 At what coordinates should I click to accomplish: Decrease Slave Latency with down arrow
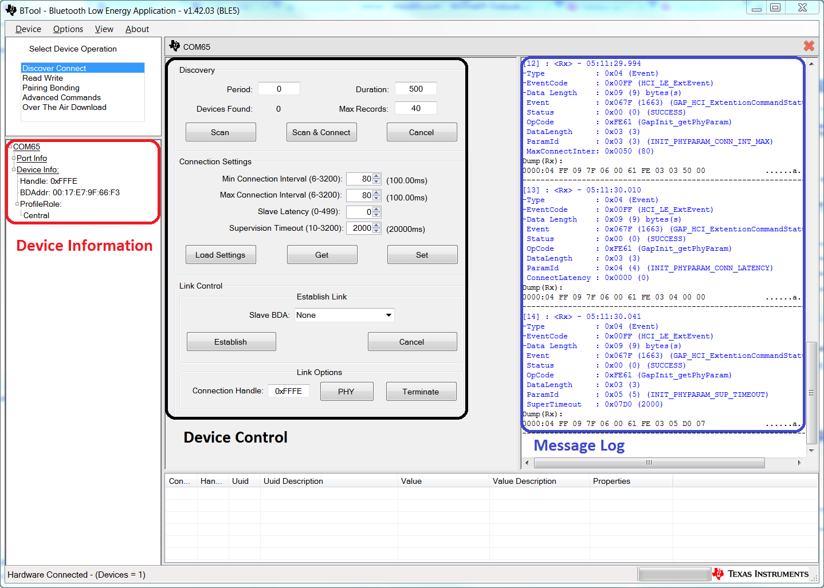[x=376, y=215]
